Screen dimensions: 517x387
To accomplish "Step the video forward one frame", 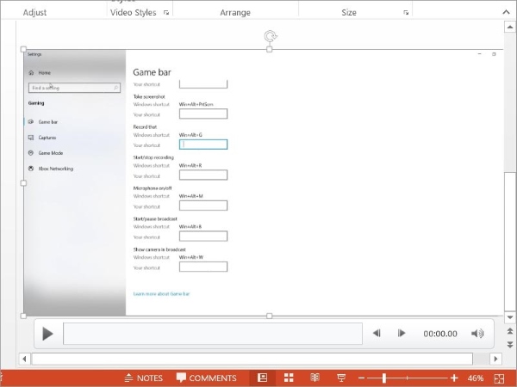I will click(x=402, y=334).
